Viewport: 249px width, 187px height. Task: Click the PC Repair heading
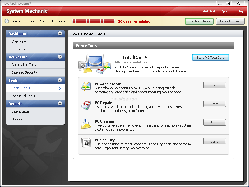[x=103, y=103]
